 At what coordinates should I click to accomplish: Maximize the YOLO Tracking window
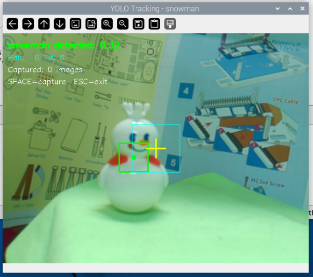click(290, 9)
